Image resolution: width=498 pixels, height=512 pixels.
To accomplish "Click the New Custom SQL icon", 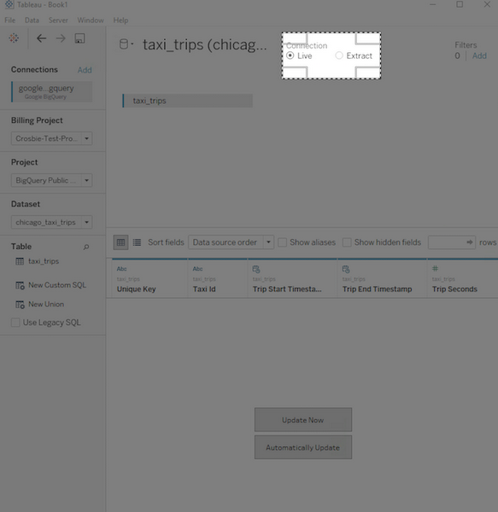I will pyautogui.click(x=20, y=285).
